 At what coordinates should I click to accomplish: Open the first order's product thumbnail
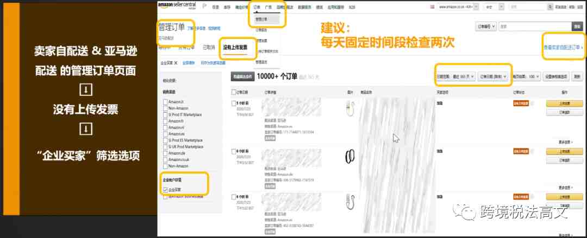(x=349, y=107)
